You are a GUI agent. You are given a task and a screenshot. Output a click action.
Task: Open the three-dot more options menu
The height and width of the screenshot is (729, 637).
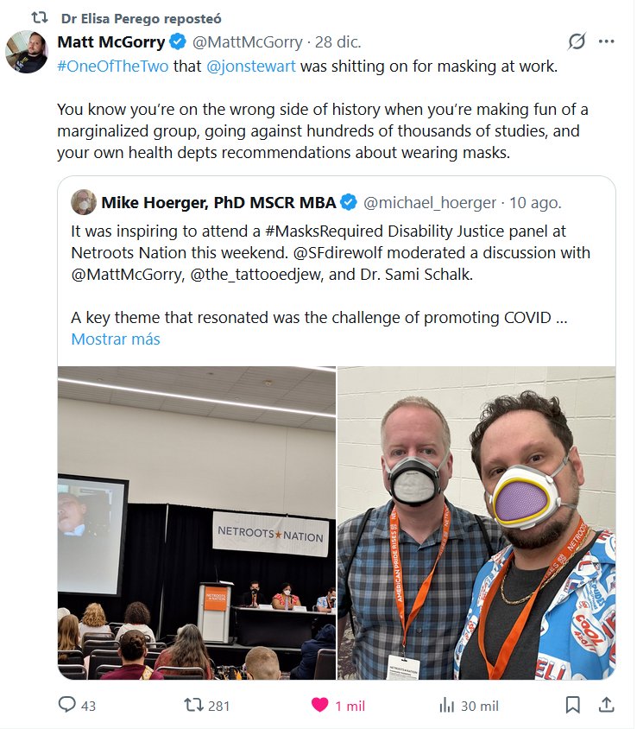point(606,41)
